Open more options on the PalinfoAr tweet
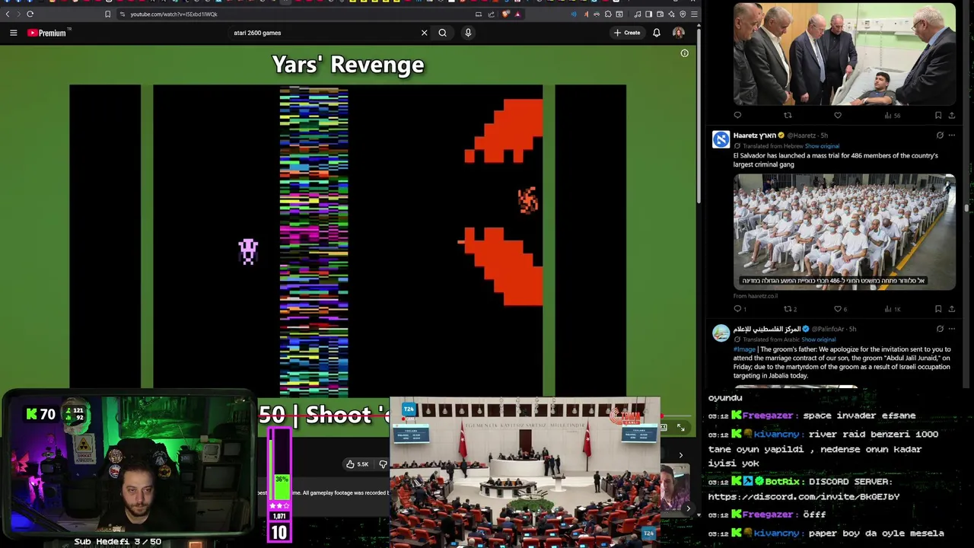This screenshot has width=974, height=548. click(951, 329)
